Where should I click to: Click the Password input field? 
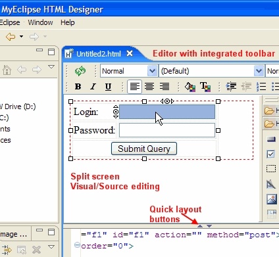click(167, 130)
